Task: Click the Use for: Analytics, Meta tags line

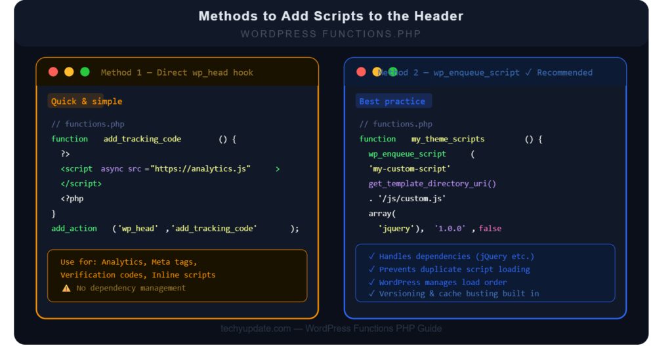Action: [x=129, y=262]
